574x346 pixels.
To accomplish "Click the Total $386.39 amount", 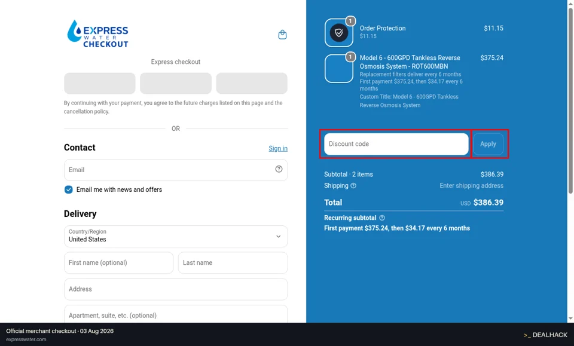I will [488, 203].
